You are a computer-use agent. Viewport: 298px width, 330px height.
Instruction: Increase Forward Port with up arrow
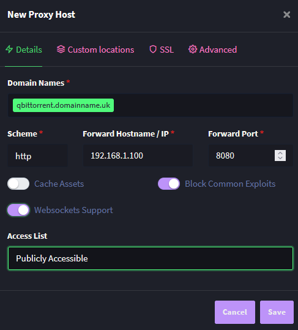[280, 153]
